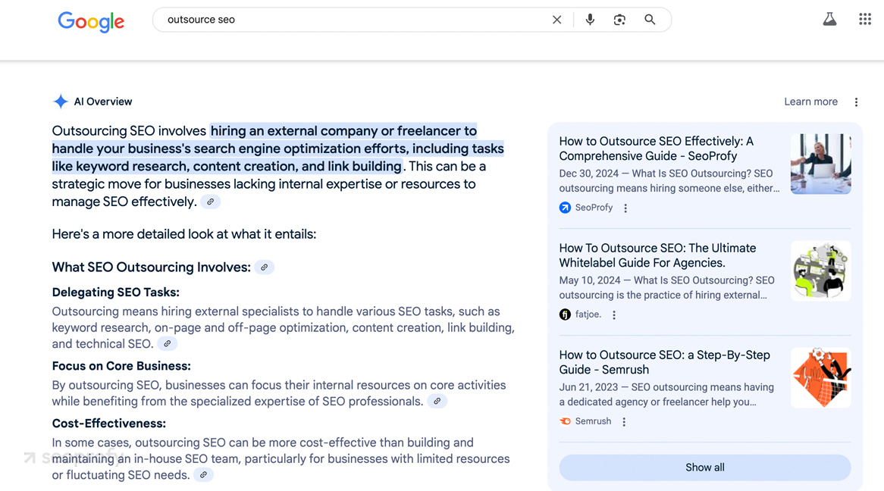Open three-dot menu next to SeoProfy source
The height and width of the screenshot is (491, 884).
[x=625, y=208]
